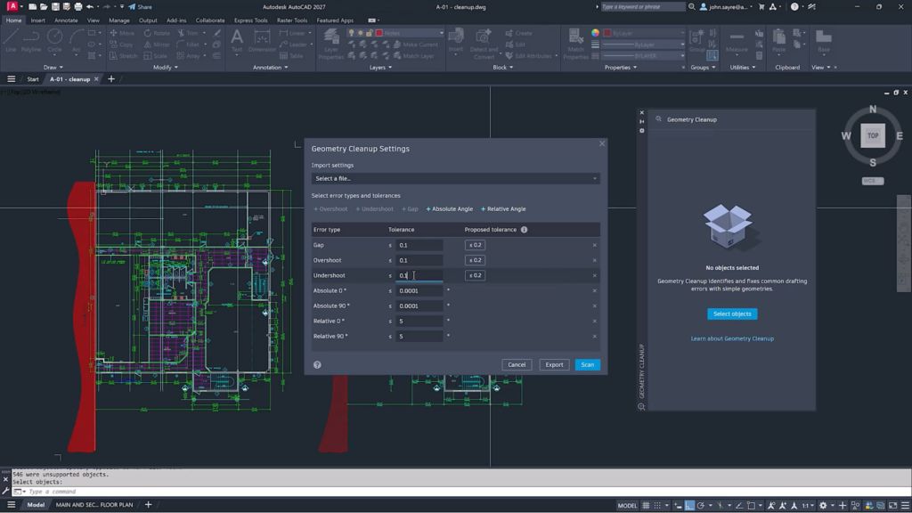Screen dimensions: 912x513
Task: Open the Express Tools ribbon tab
Action: [250, 20]
